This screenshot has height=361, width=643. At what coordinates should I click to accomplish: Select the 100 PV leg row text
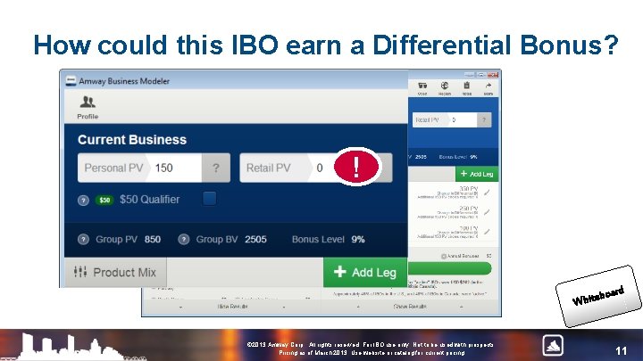coord(447,232)
